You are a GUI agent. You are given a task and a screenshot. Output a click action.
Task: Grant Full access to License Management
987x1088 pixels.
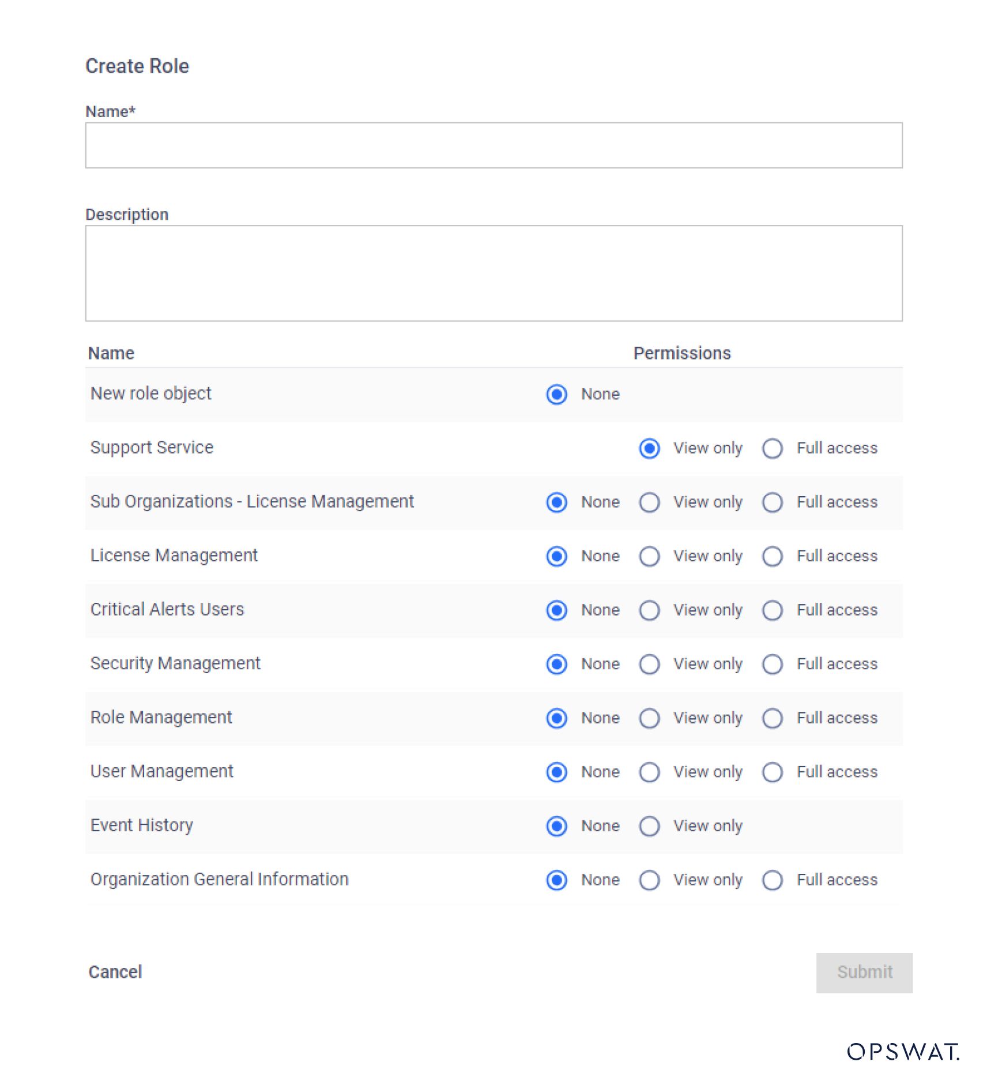[x=772, y=557]
